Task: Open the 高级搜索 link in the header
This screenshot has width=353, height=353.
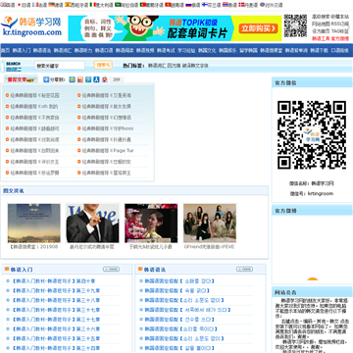Action: tap(321, 17)
